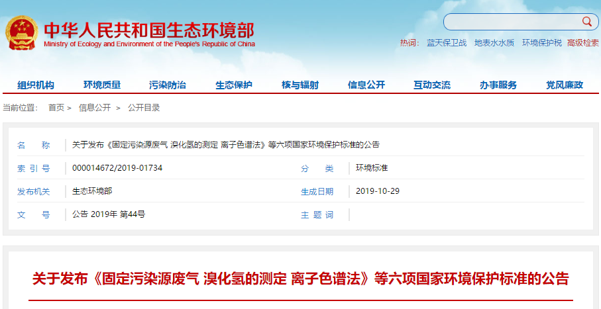Click the 热词 label
The width and height of the screenshot is (601, 309).
(410, 43)
